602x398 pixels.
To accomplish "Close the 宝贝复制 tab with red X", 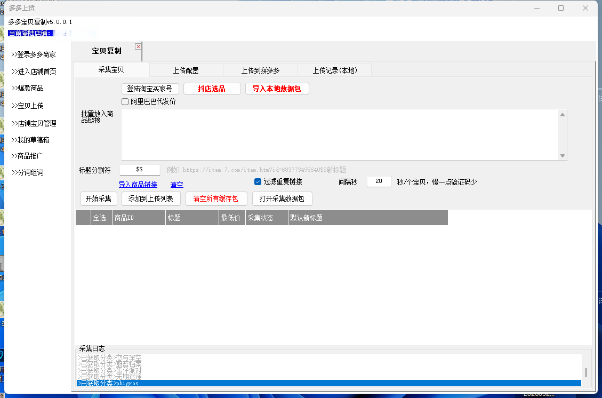I will 138,46.
